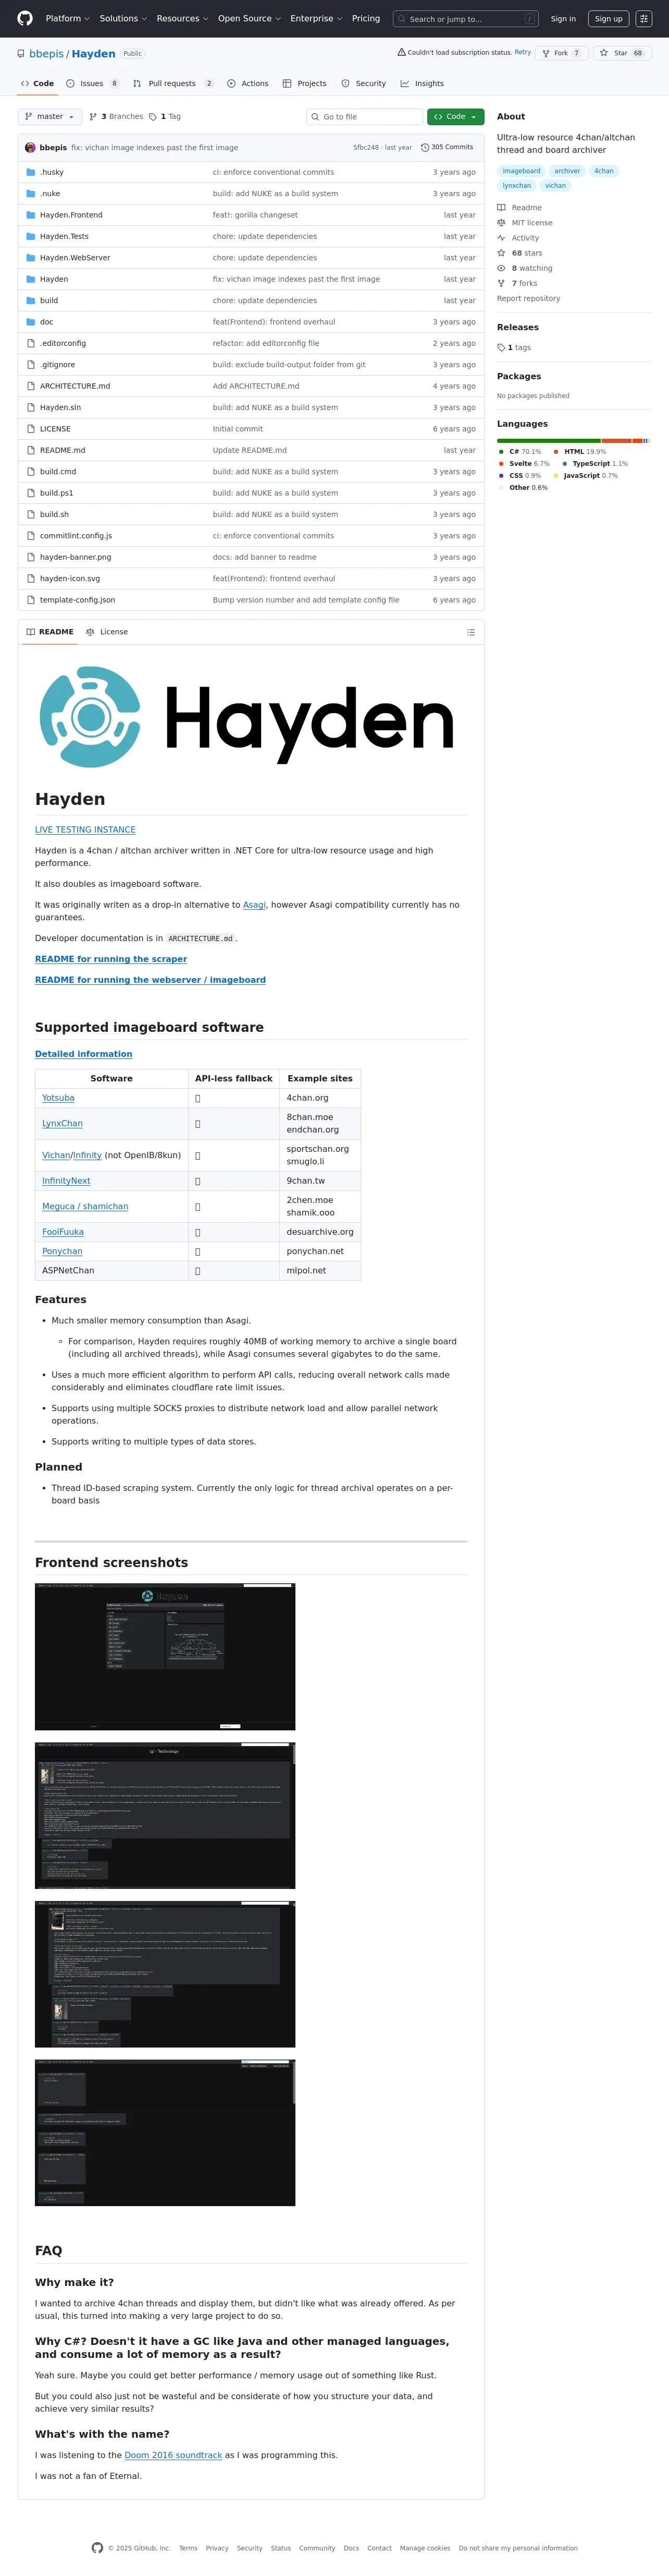
Task: Expand the green Code dropdown button
Action: click(455, 117)
